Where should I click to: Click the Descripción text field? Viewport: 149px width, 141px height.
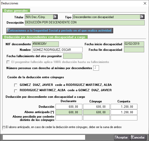85,23
